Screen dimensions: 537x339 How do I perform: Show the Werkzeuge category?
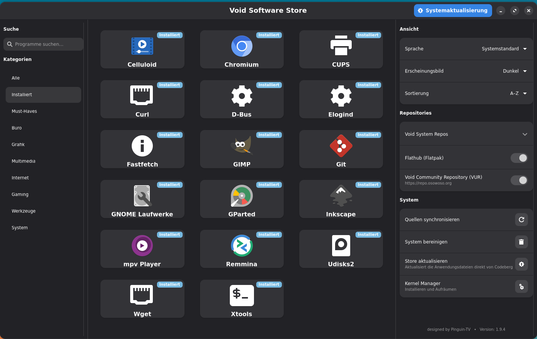43,211
